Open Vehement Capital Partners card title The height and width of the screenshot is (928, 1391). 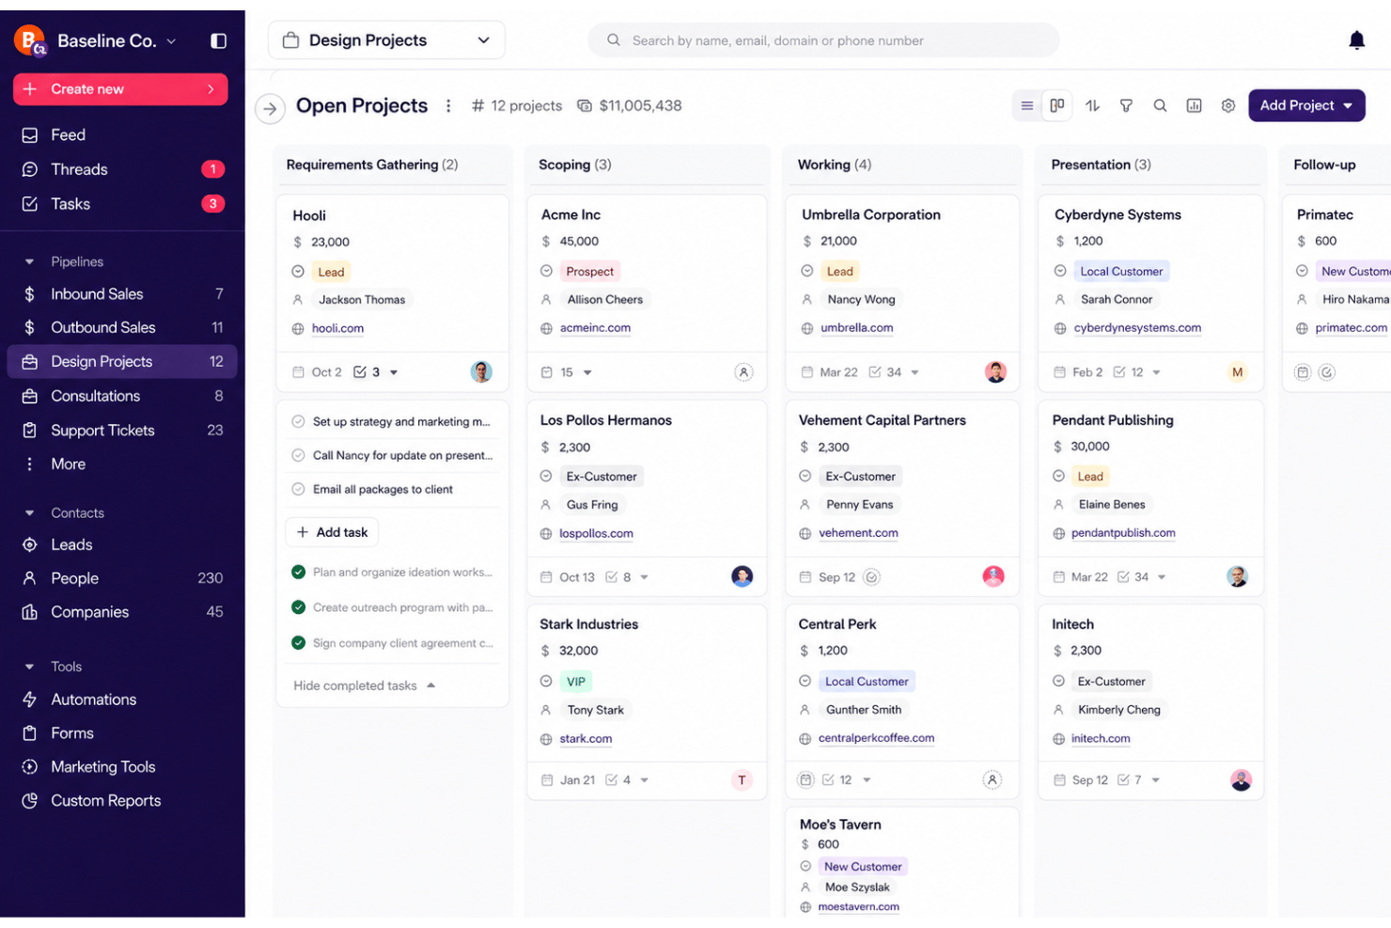pos(882,420)
